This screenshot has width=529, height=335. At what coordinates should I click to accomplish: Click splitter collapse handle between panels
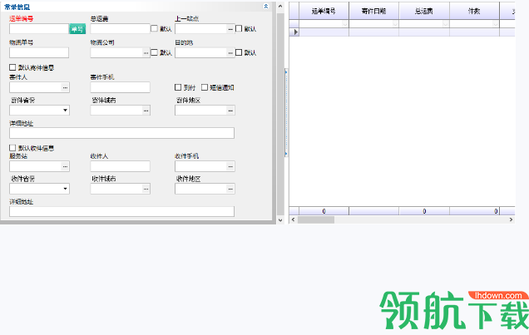click(286, 113)
